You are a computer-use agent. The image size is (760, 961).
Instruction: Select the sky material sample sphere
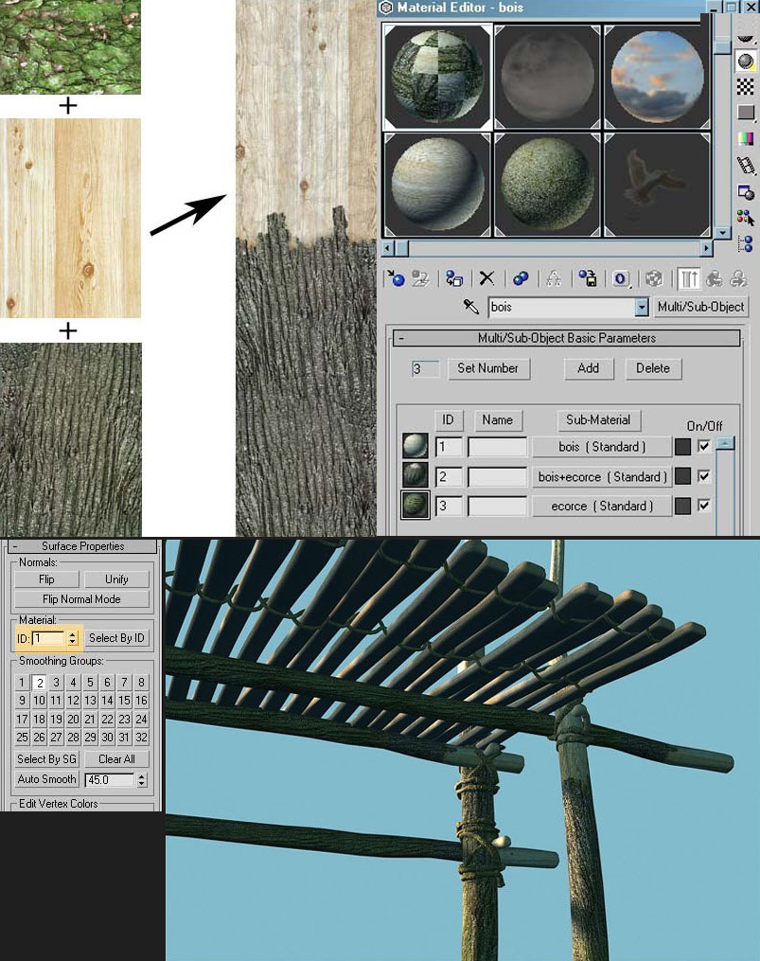pyautogui.click(x=657, y=77)
